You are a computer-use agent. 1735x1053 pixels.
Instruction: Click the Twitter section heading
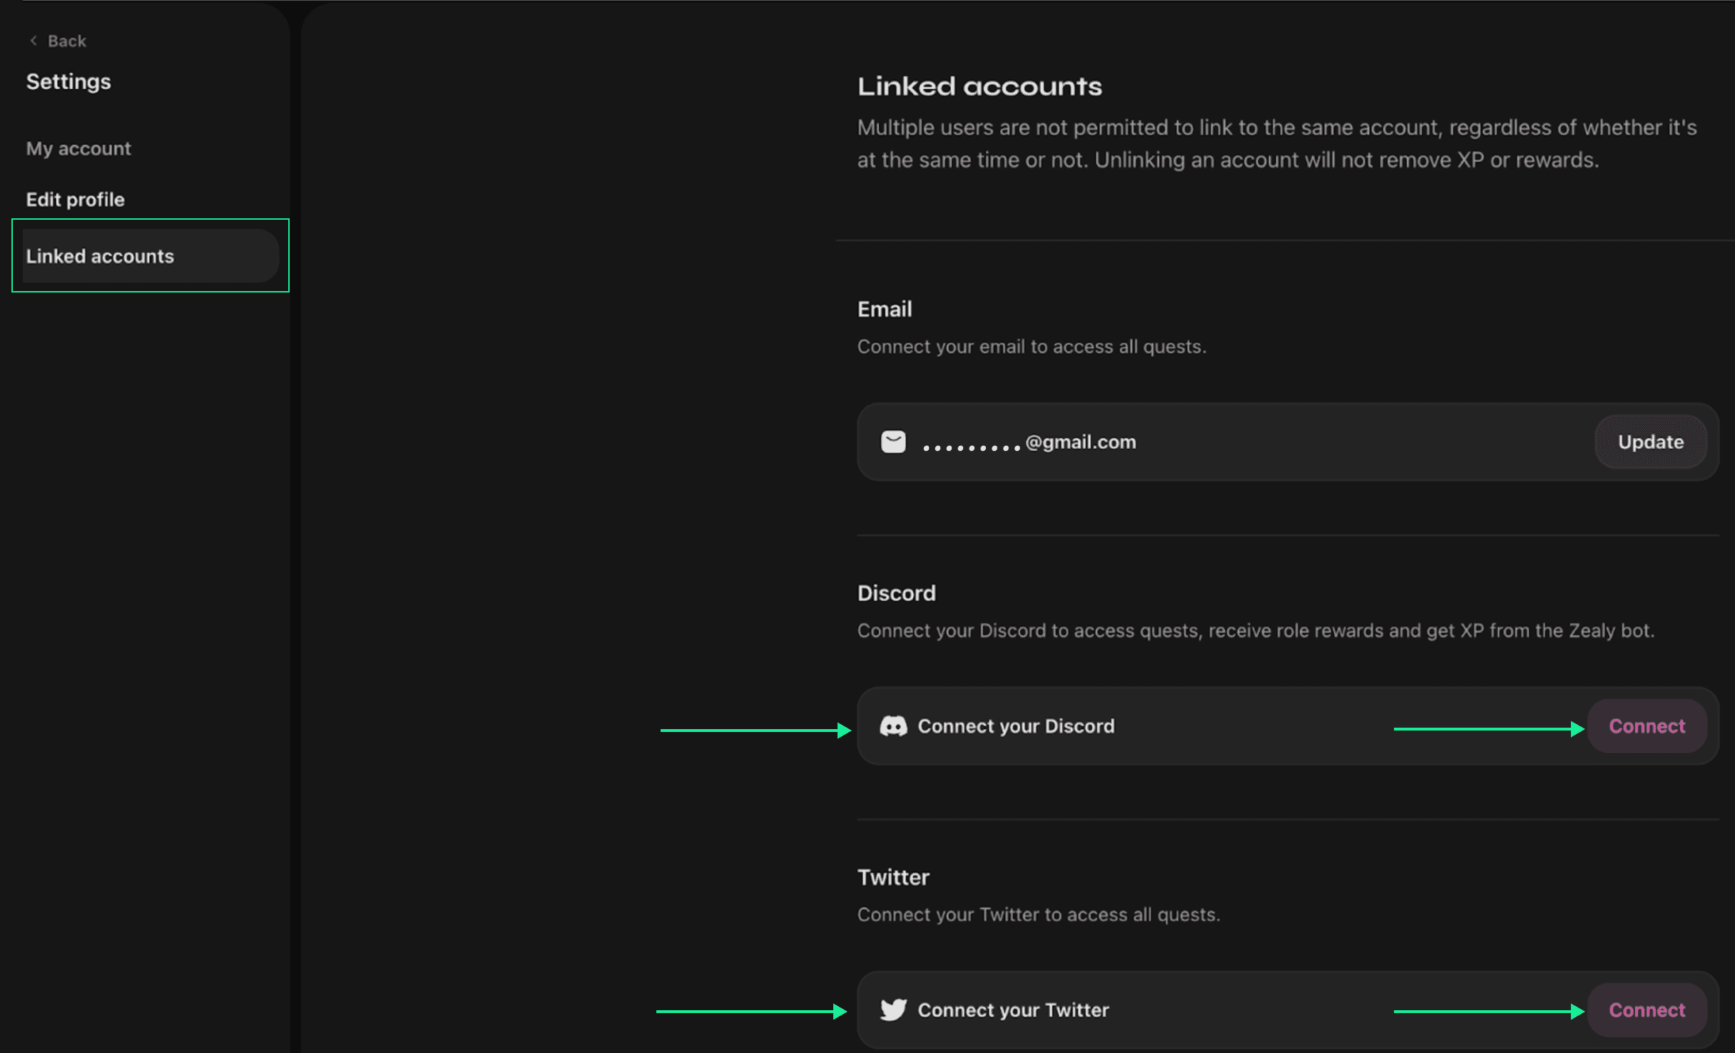(x=892, y=877)
